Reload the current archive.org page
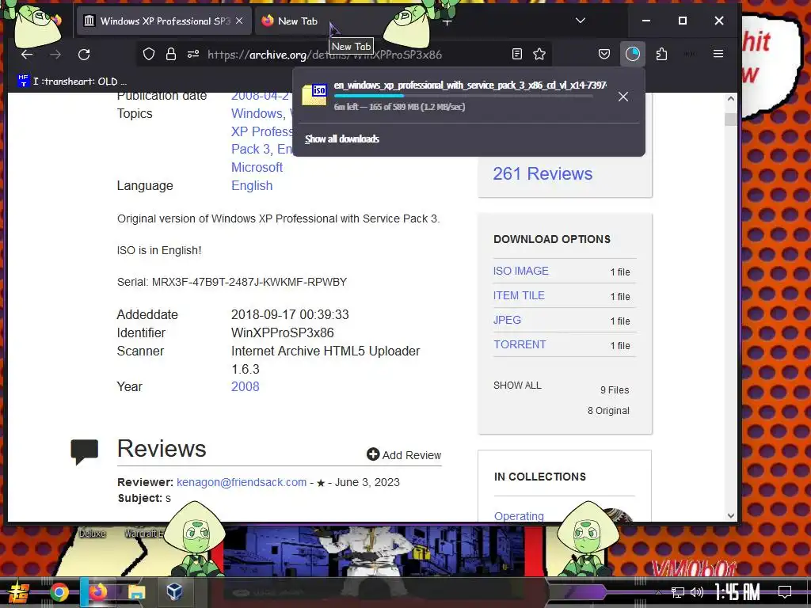The image size is (811, 608). coord(84,55)
